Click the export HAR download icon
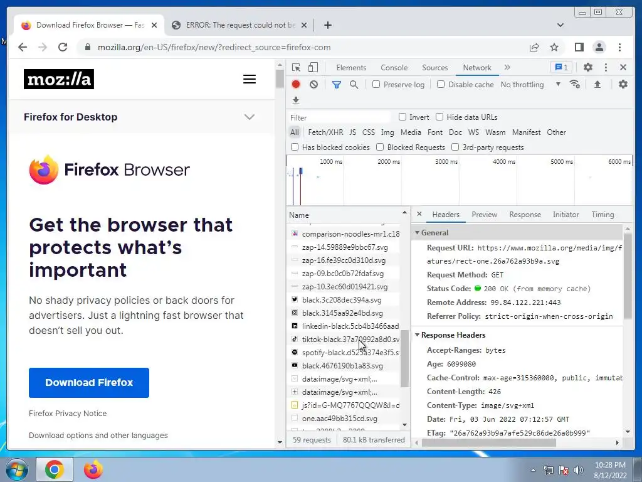The image size is (642, 482). click(296, 100)
